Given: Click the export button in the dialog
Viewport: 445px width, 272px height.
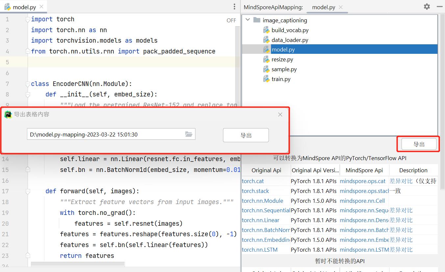Looking at the screenshot, I should click(246, 135).
